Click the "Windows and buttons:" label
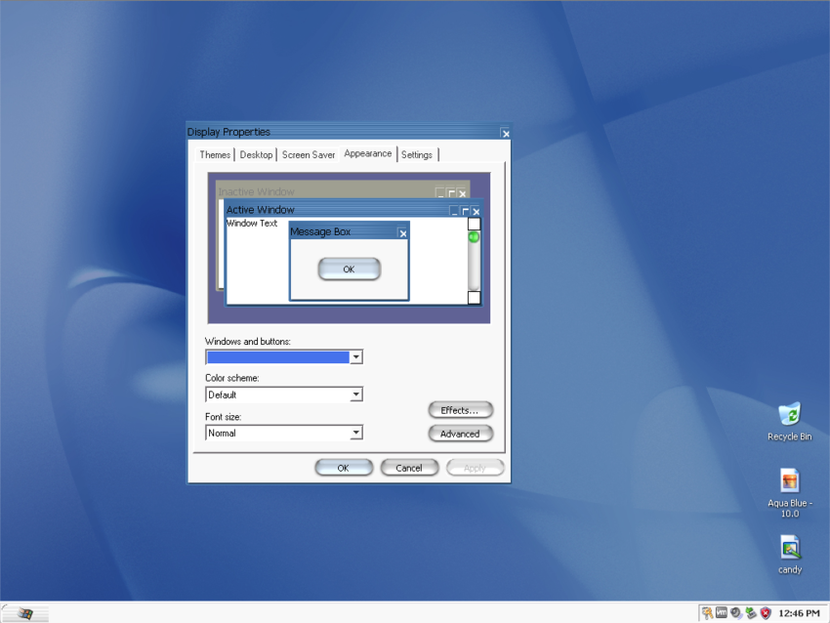Viewport: 830px width, 623px height. (248, 342)
